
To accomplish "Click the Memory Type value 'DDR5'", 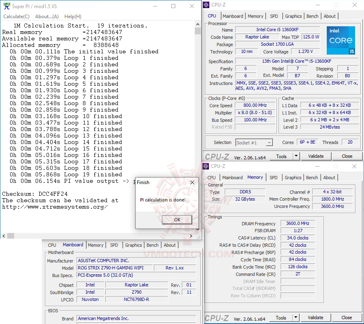I will pos(245,192).
